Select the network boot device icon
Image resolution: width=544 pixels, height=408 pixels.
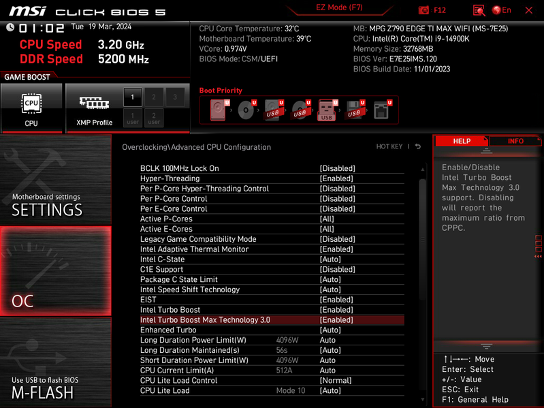click(382, 110)
